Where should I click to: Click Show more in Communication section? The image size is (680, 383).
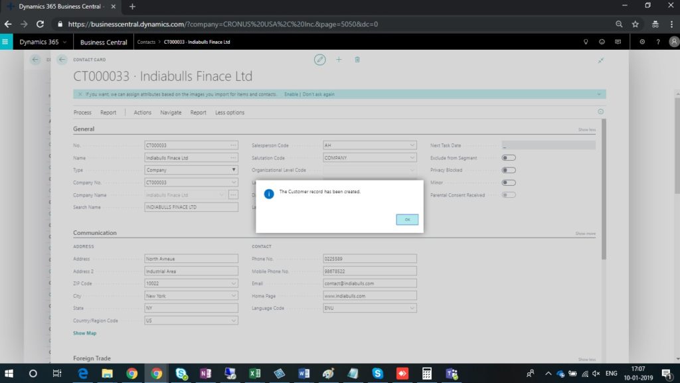click(x=586, y=234)
